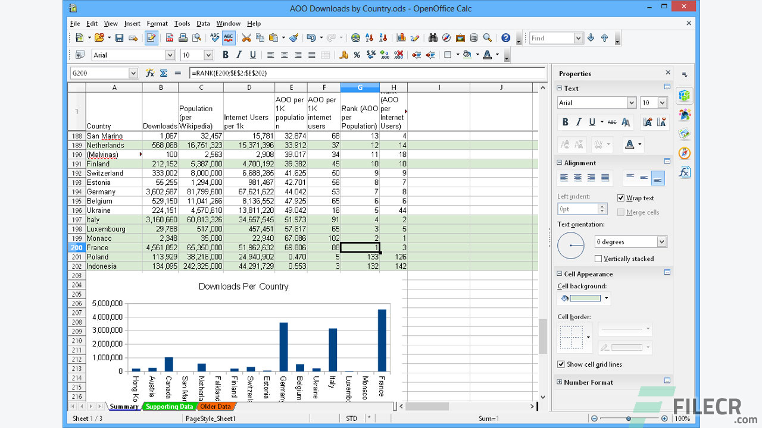Click the Cut scissors icon

[x=246, y=38]
